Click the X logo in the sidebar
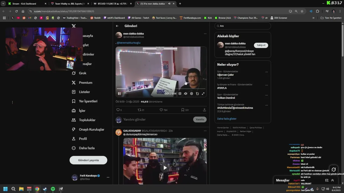 74,26
